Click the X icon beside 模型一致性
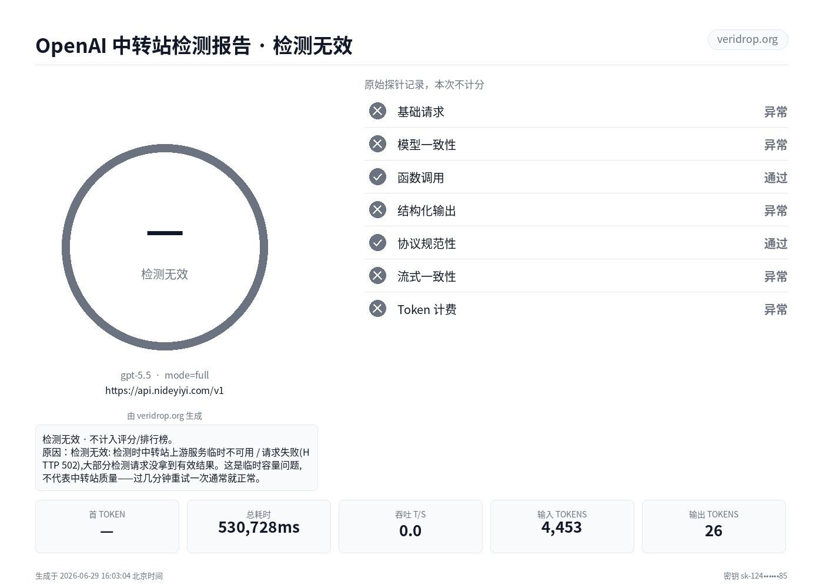The height and width of the screenshot is (588, 823). [377, 144]
